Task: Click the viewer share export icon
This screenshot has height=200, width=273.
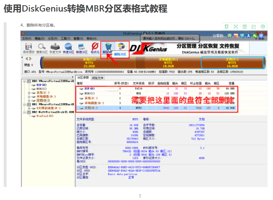Action: pyautogui.click(x=254, y=27)
